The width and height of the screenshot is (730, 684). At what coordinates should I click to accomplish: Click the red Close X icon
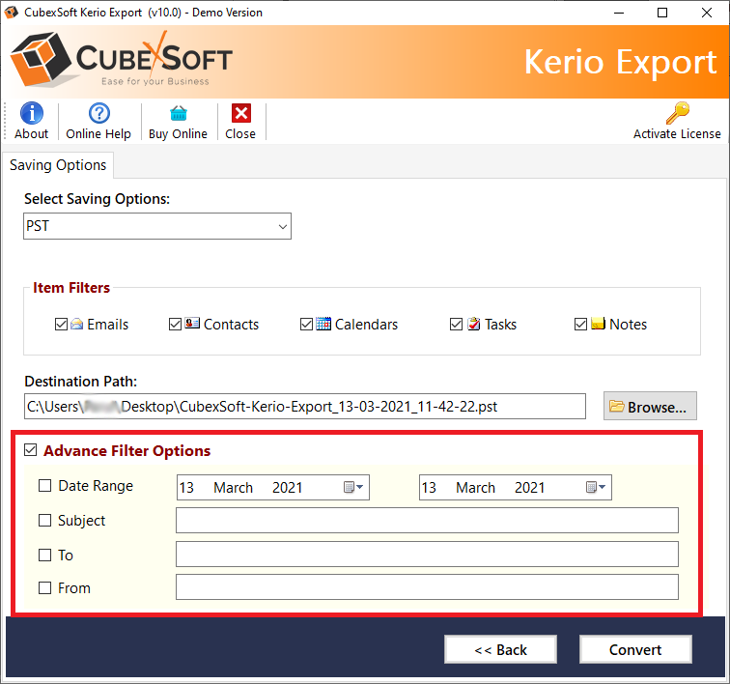tap(241, 113)
